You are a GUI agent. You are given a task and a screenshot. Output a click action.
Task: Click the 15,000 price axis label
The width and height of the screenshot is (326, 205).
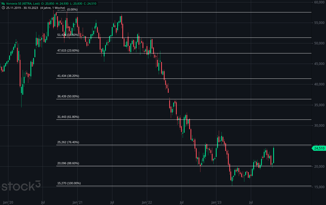[x=319, y=187]
